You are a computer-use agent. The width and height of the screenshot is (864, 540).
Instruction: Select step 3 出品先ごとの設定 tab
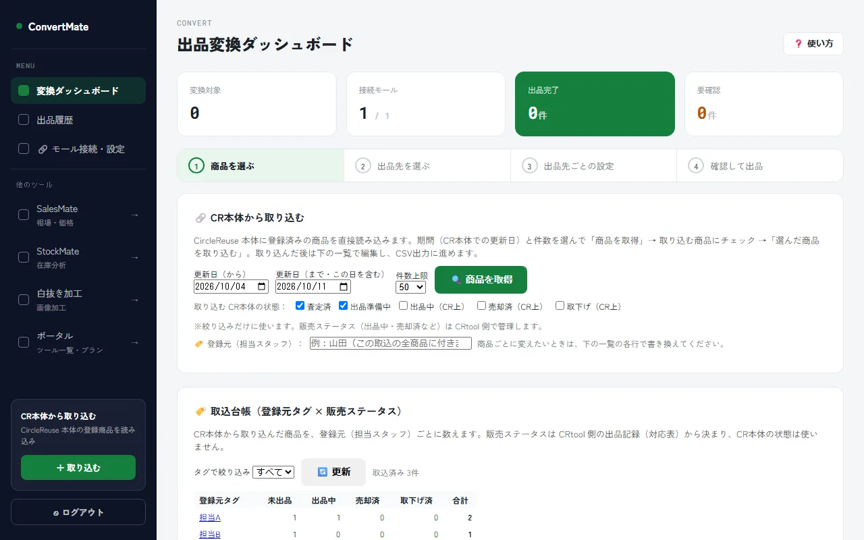(594, 165)
